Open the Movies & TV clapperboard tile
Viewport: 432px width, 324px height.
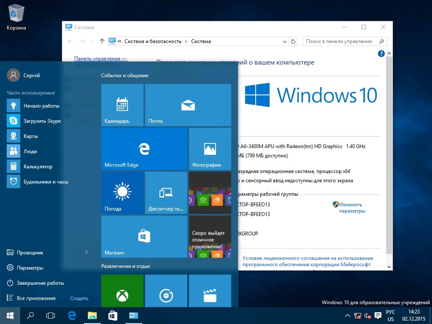point(210,291)
